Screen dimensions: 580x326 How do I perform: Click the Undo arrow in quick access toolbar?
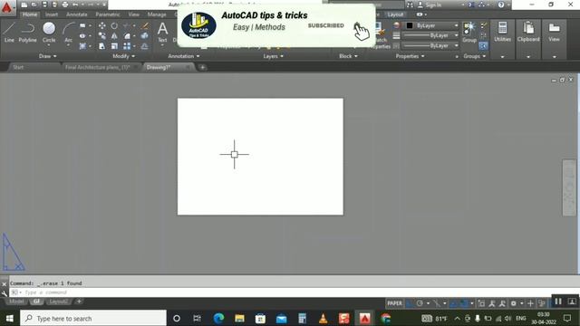[75, 5]
